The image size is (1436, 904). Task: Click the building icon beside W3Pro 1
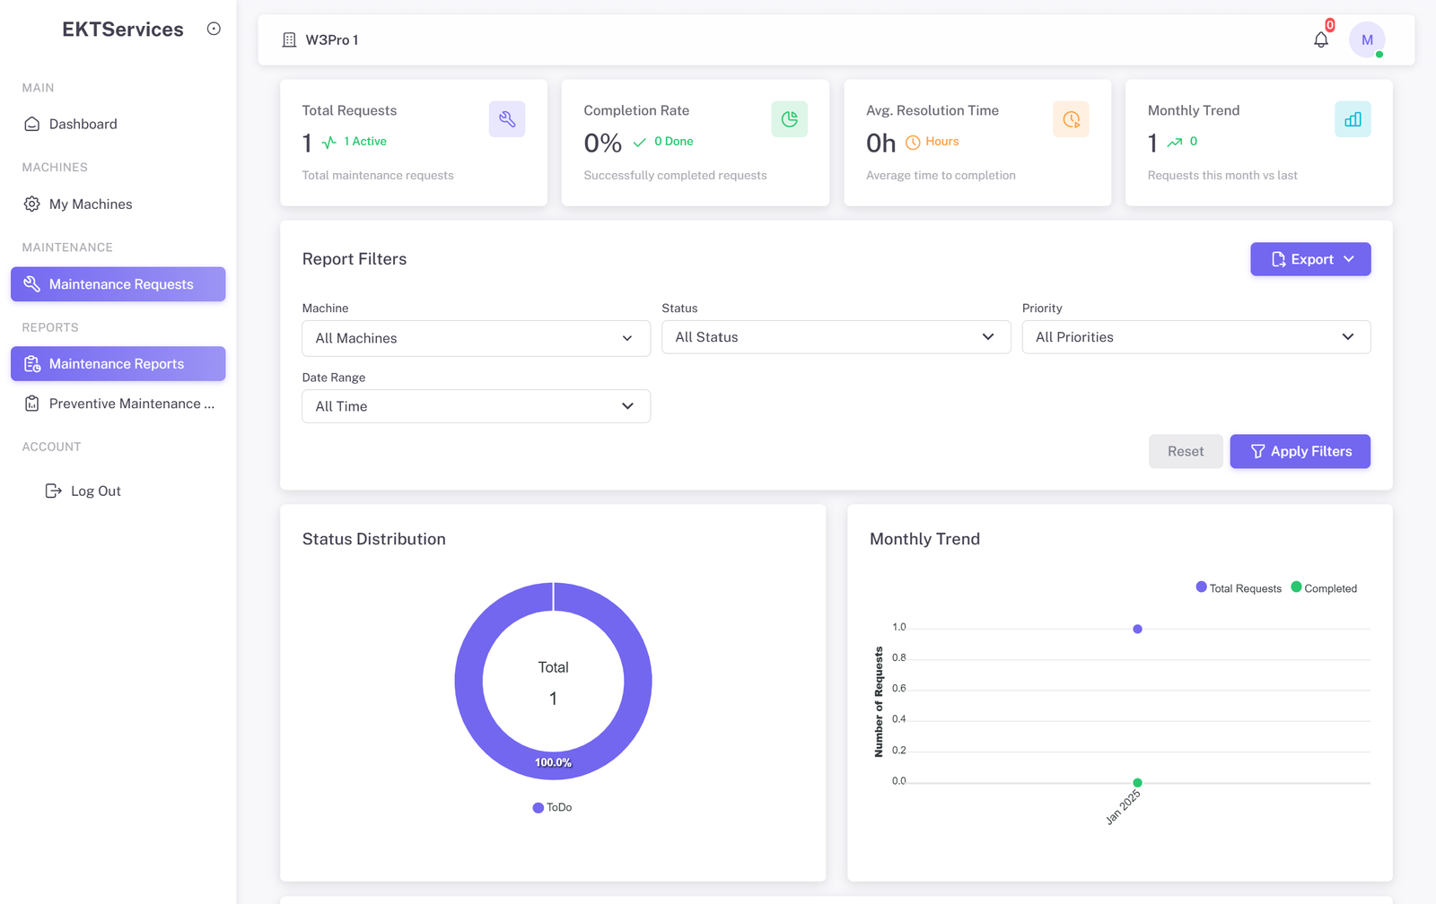point(289,39)
